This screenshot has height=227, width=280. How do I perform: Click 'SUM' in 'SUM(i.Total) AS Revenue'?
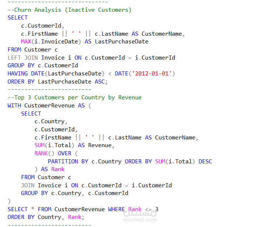(39, 145)
